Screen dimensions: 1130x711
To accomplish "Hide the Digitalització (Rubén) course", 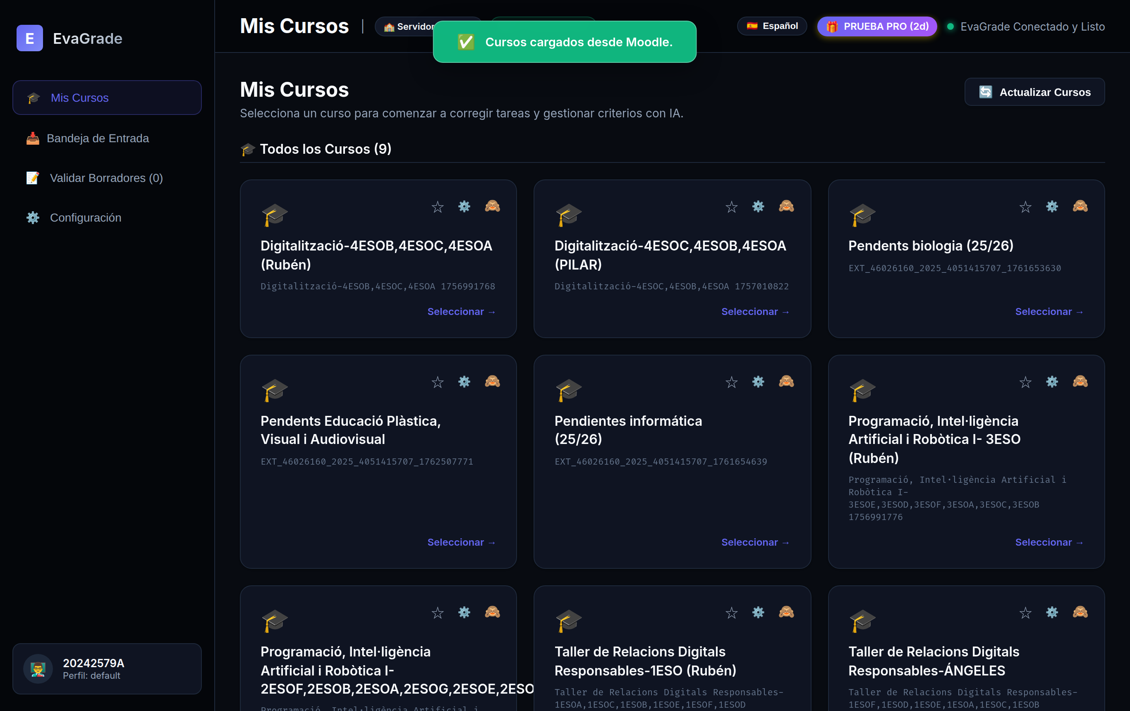I will [492, 206].
